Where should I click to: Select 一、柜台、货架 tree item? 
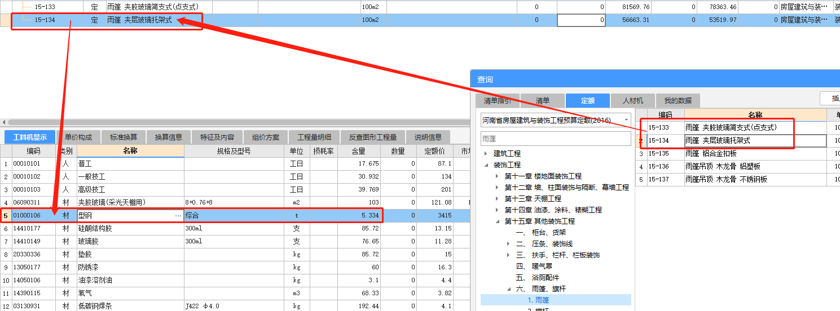coord(541,232)
